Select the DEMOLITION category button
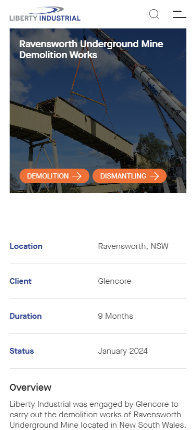Viewport: 196px width, 430px height. coord(55,176)
